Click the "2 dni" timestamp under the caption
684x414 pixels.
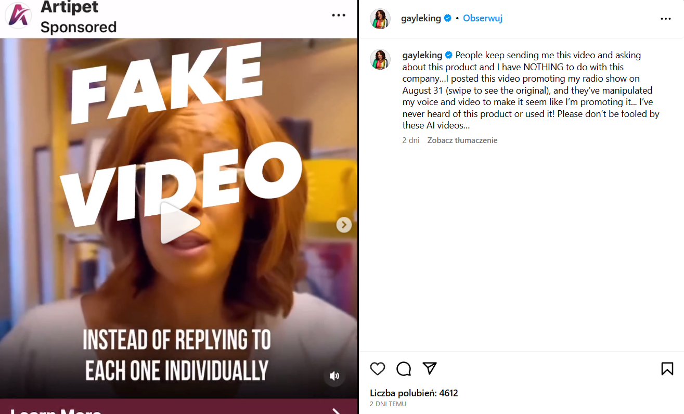411,140
